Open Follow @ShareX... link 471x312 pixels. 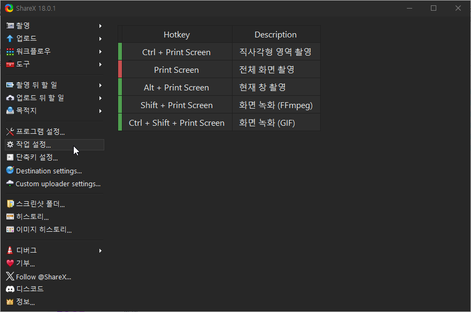coord(55,277)
